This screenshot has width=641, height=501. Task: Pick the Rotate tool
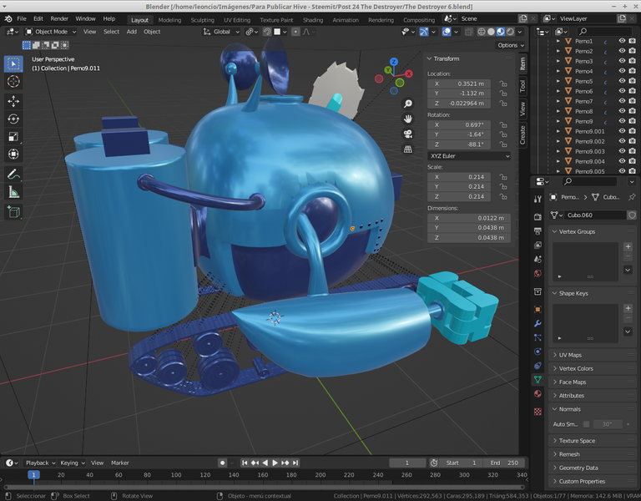click(x=13, y=119)
